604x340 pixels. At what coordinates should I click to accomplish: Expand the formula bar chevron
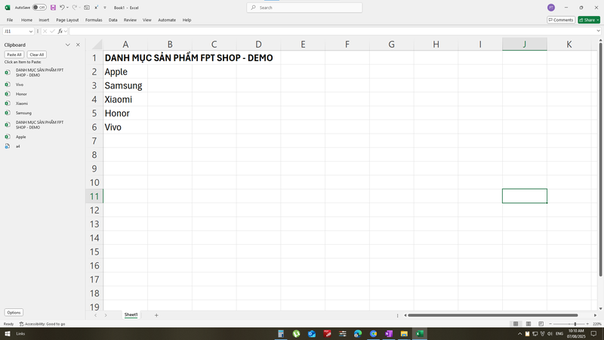(x=598, y=31)
